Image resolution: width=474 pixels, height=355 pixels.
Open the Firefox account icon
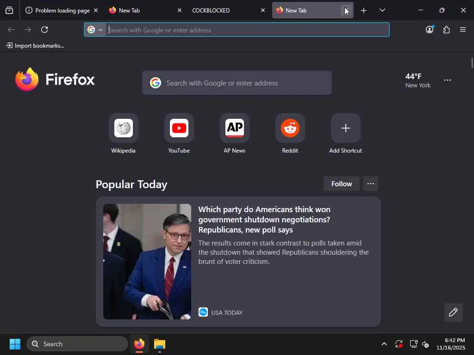click(x=430, y=30)
